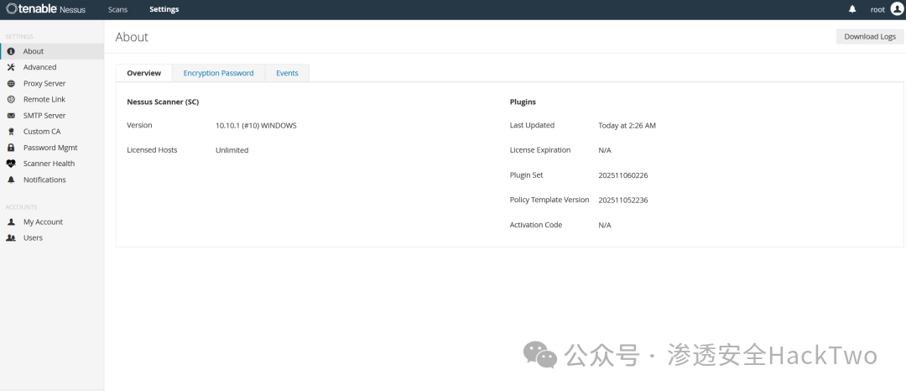Click the License Expiration label
The width and height of the screenshot is (906, 391).
tap(540, 150)
